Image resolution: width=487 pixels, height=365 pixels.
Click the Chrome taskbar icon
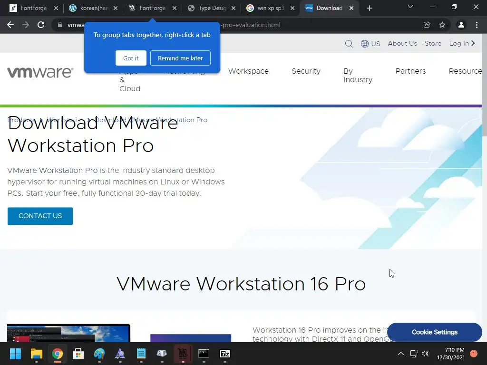click(58, 354)
